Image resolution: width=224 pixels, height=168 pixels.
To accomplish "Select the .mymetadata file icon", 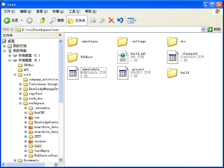I will click(73, 73).
